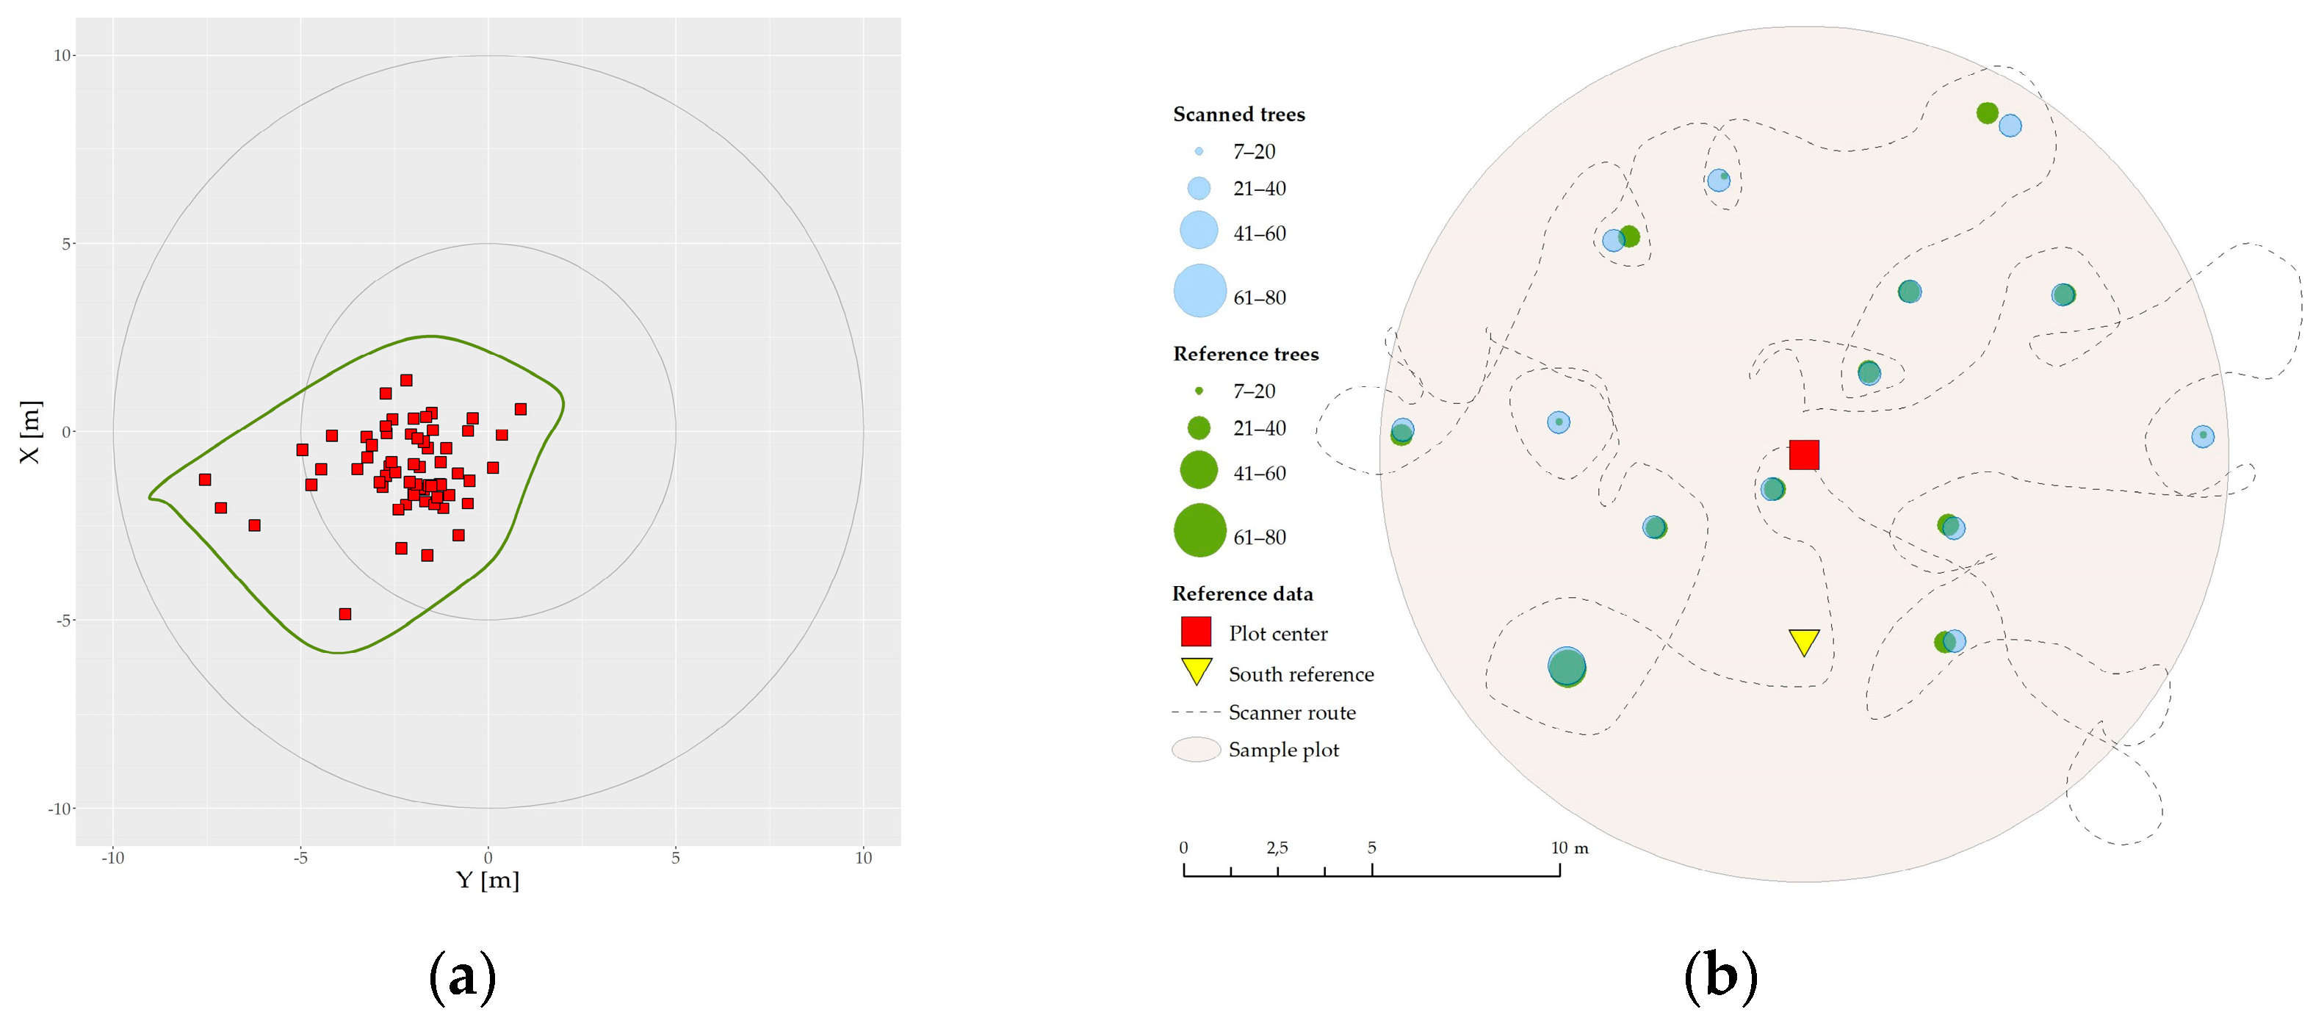Click the 'Y [m]' axis title
Screen dimensions: 2324x1026
(487, 880)
